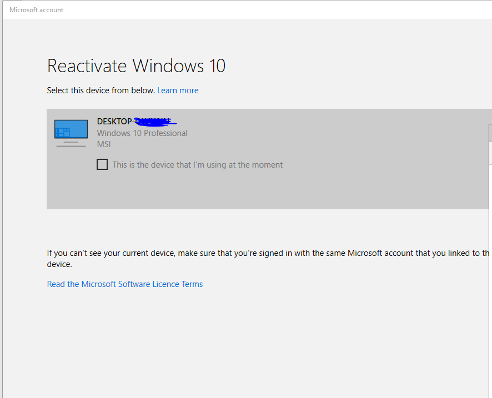Viewport: 492px width, 398px height.
Task: Click the Windows 10 Professional edition text
Action: tap(142, 133)
